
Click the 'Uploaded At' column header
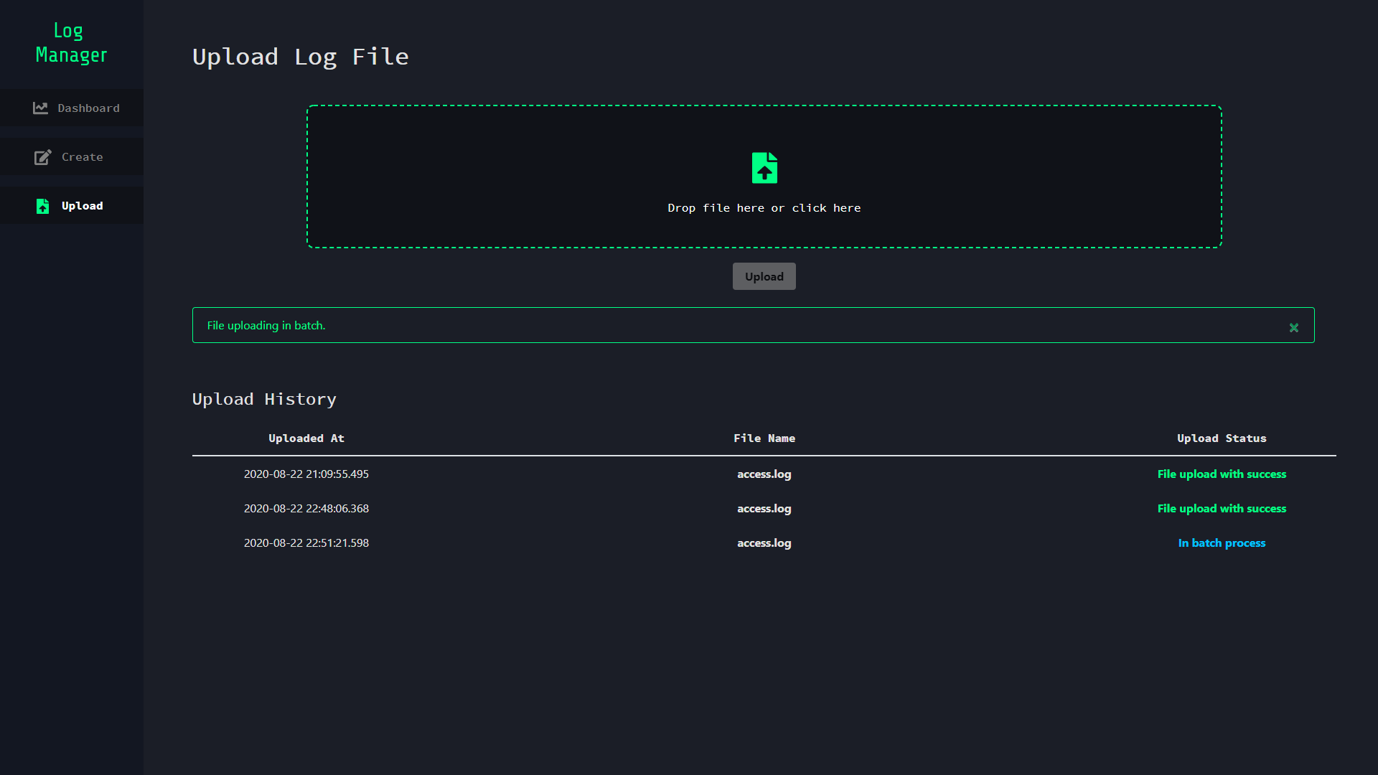coord(306,438)
